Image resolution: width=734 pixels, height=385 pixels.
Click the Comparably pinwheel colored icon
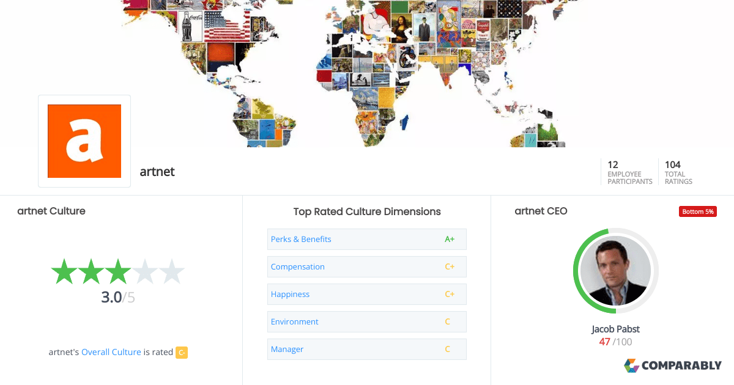631,365
